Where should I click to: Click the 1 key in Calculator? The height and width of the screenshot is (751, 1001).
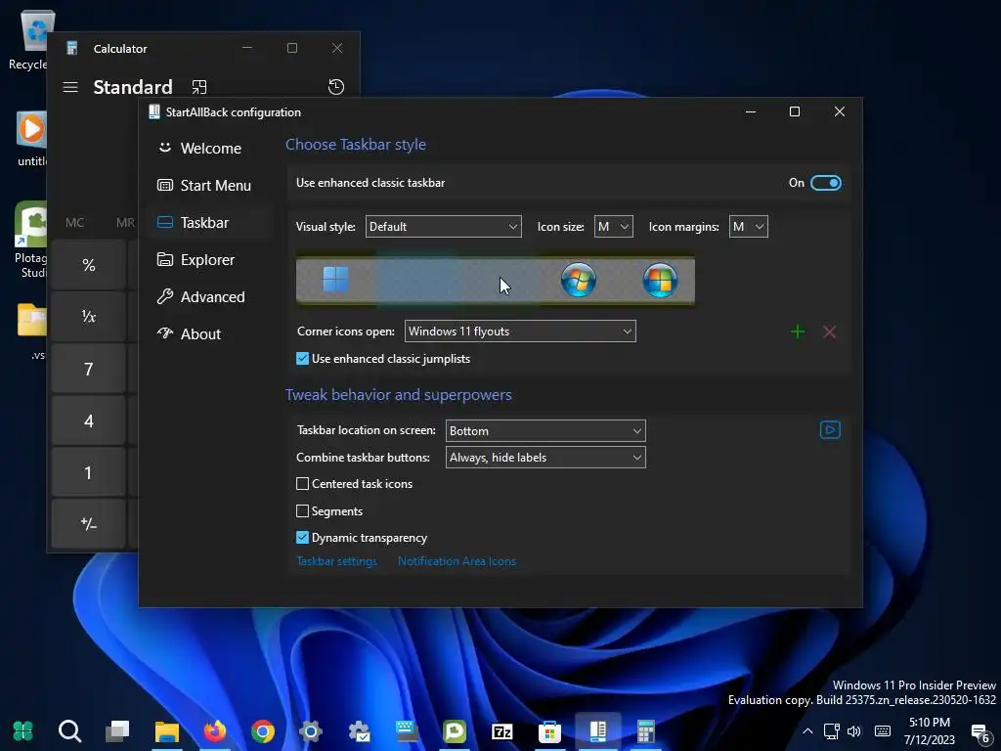tap(89, 472)
